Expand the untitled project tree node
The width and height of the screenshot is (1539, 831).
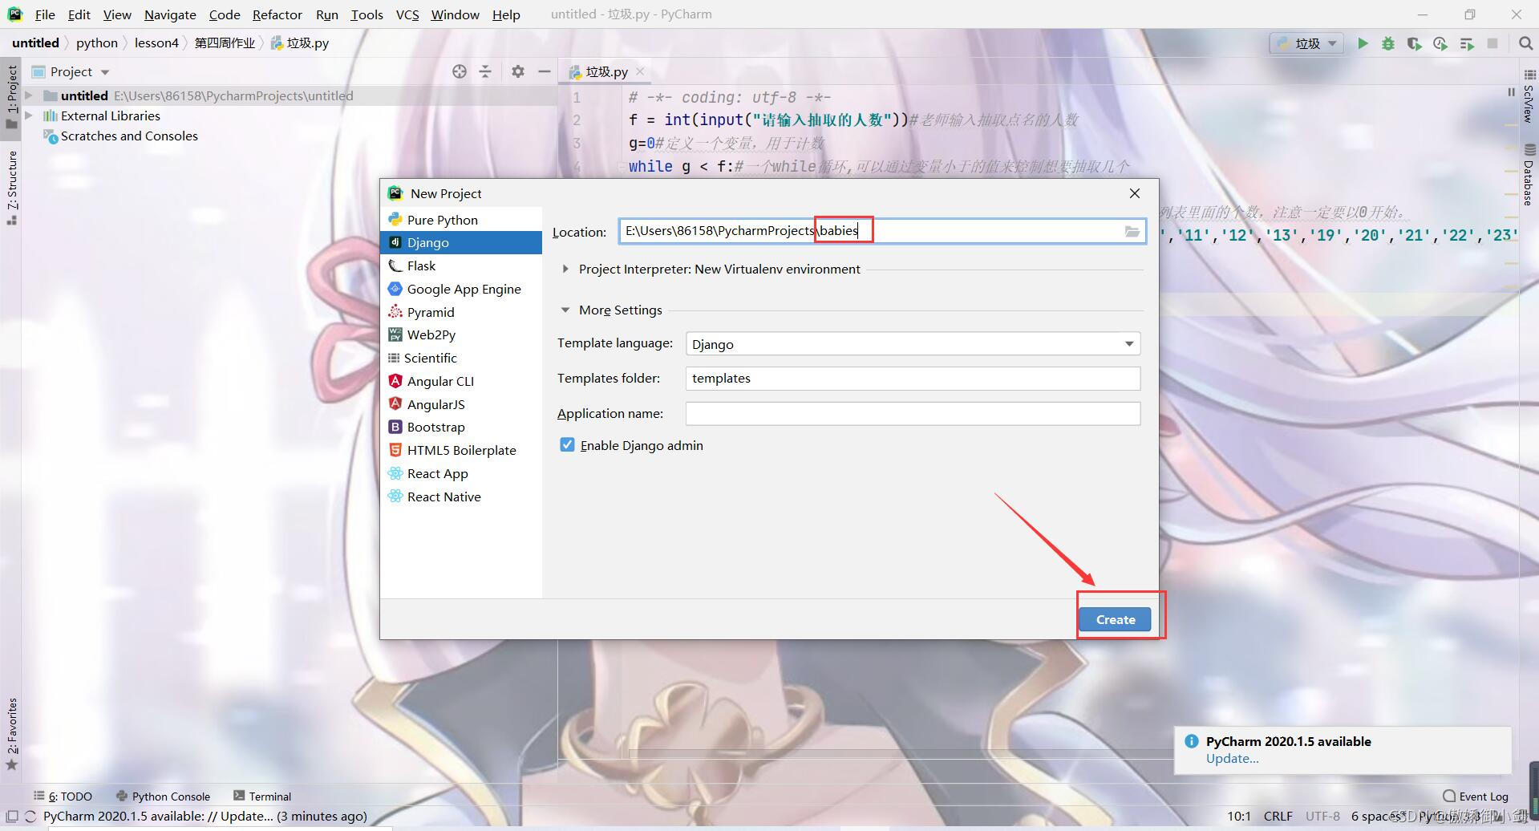(x=29, y=95)
